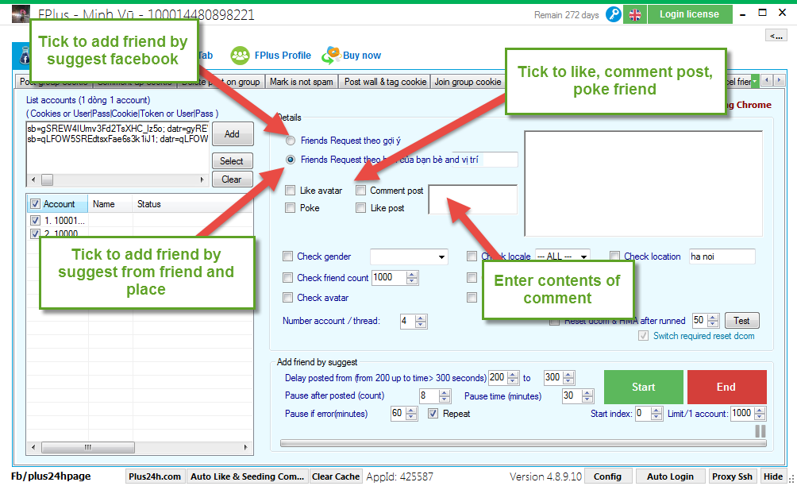Image resolution: width=797 pixels, height=486 pixels.
Task: Select friends request by 'bạn bè and vị trí' radio
Action: click(291, 160)
